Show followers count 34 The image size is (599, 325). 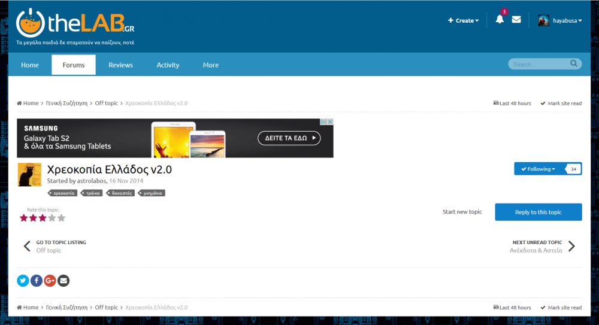pos(573,169)
